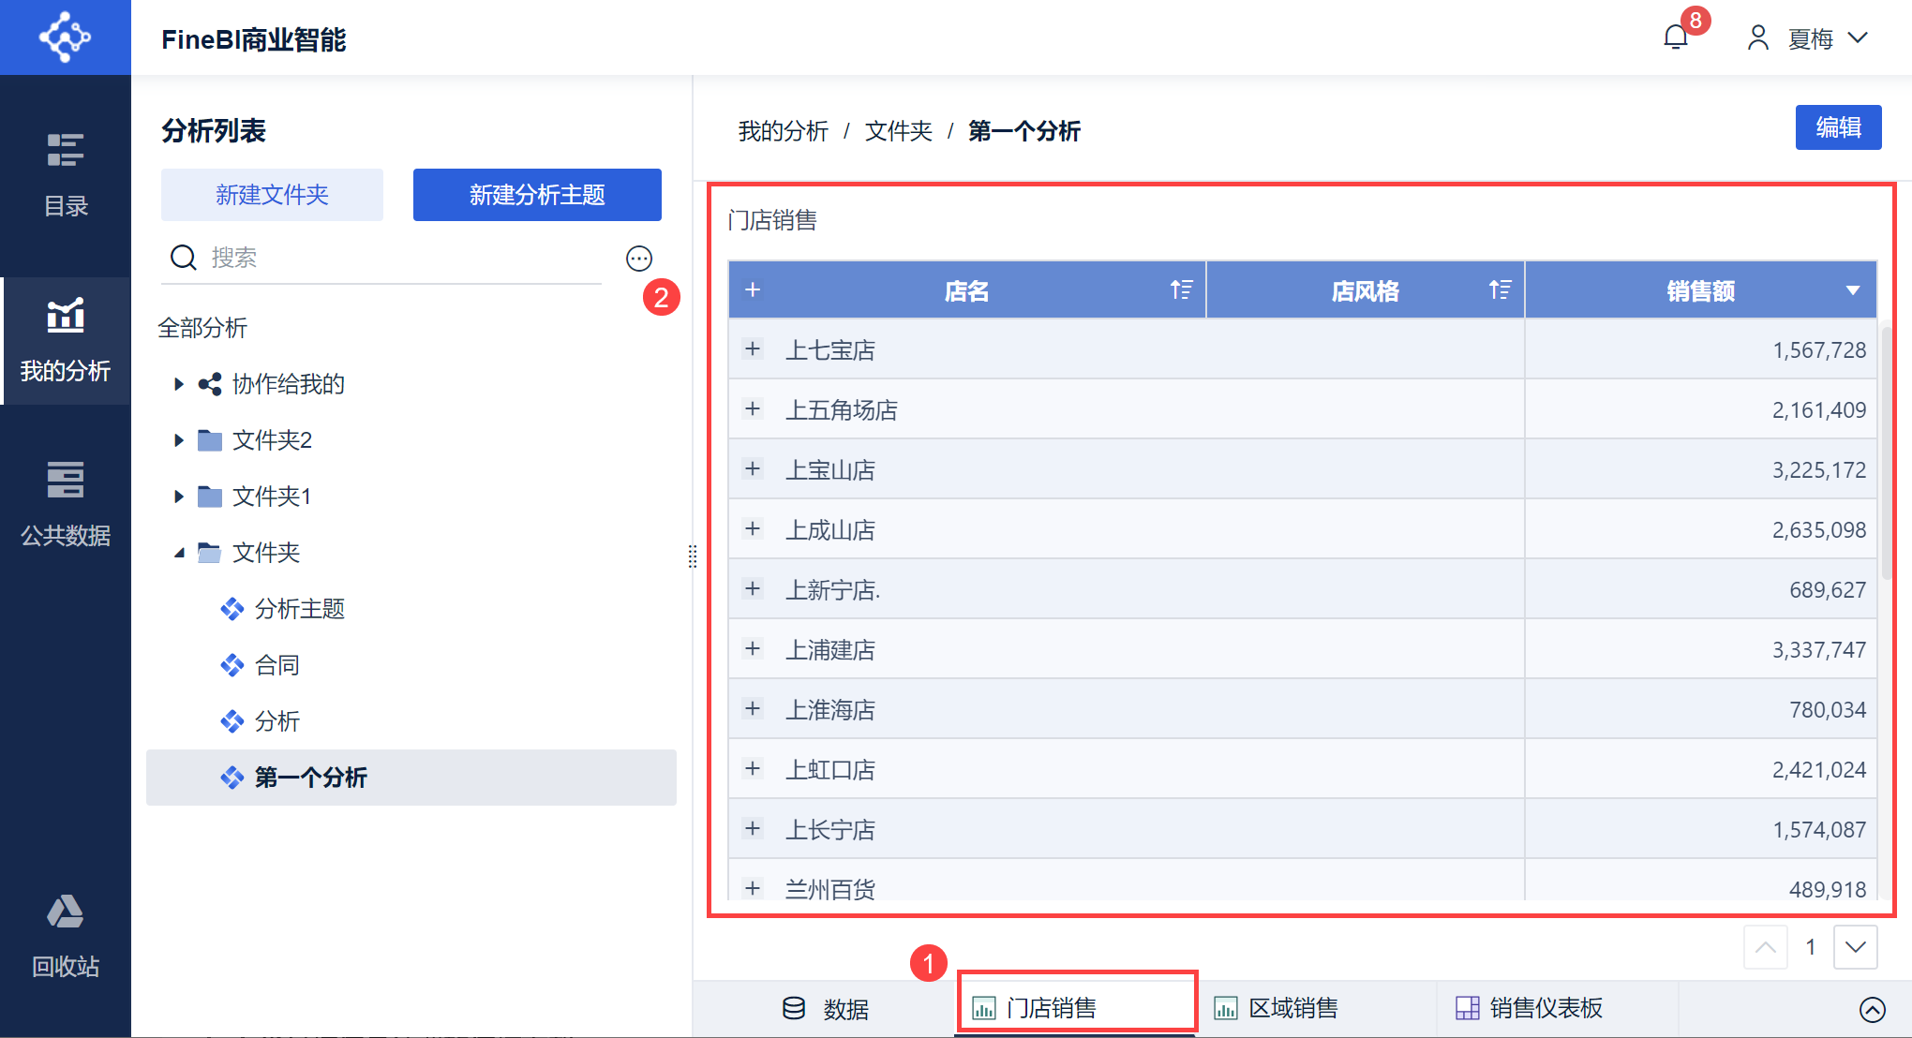This screenshot has width=1912, height=1038.
Task: Click the FineBI logo icon
Action: [65, 37]
